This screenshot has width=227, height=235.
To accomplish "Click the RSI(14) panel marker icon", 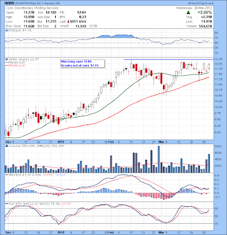I will point(6,31).
